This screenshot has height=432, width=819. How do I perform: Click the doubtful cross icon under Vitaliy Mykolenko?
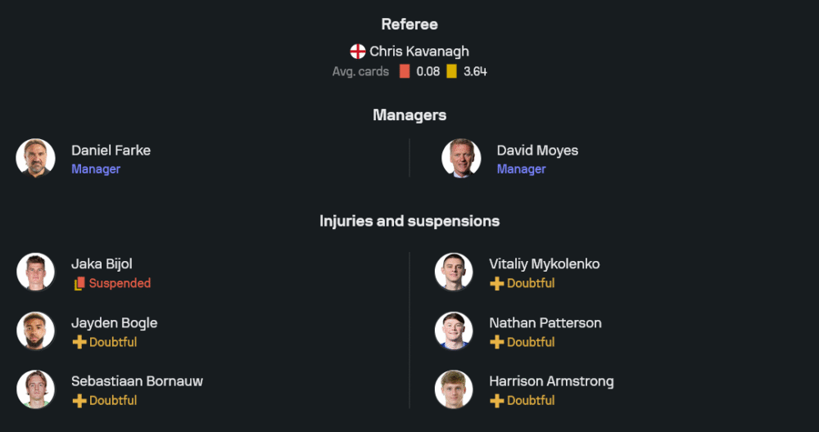coord(497,284)
